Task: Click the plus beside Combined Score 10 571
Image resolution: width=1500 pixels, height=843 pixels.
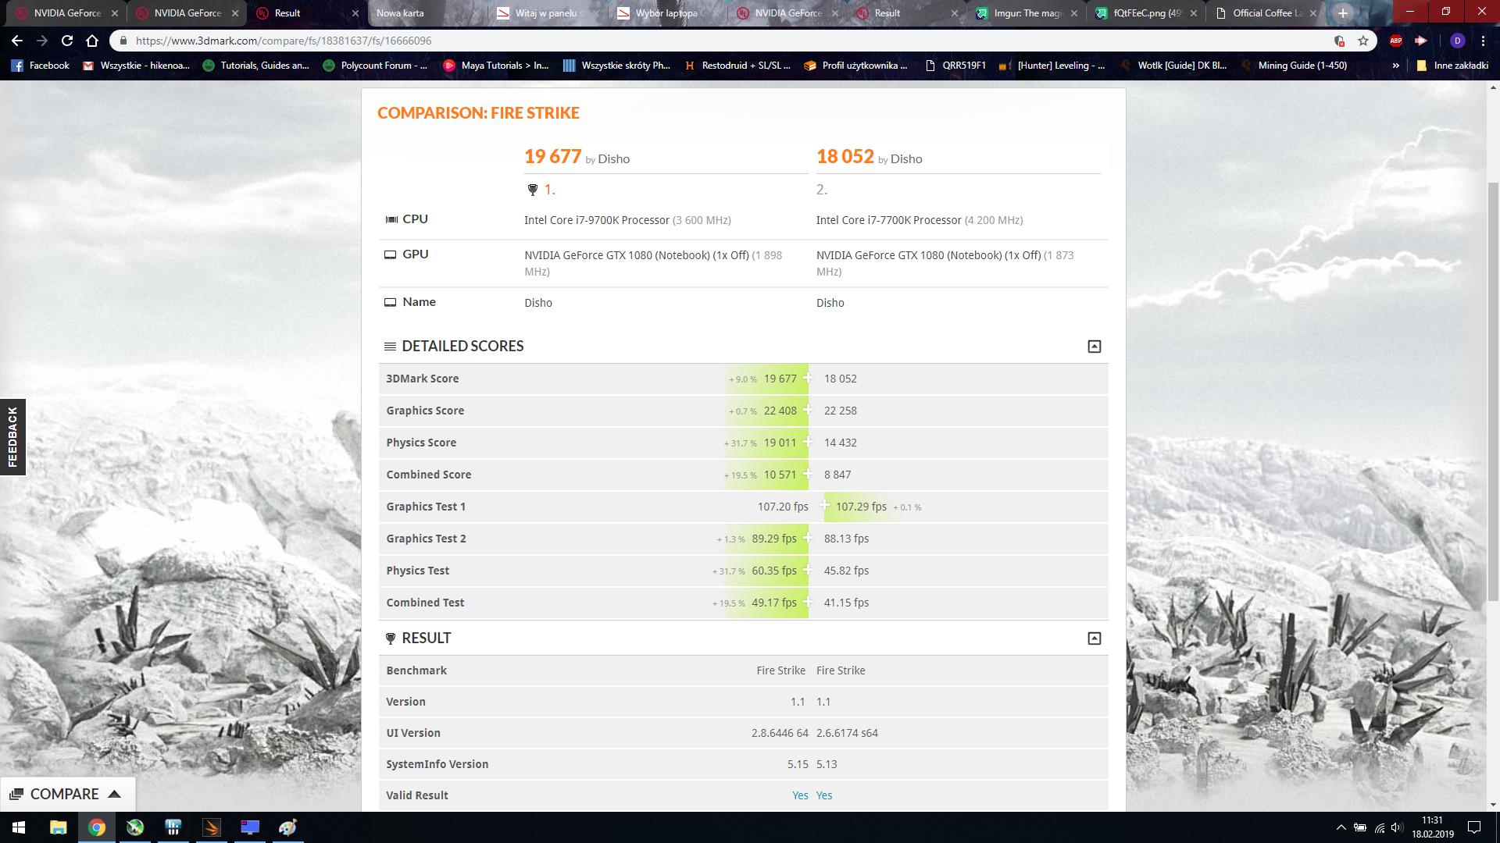Action: 808,474
